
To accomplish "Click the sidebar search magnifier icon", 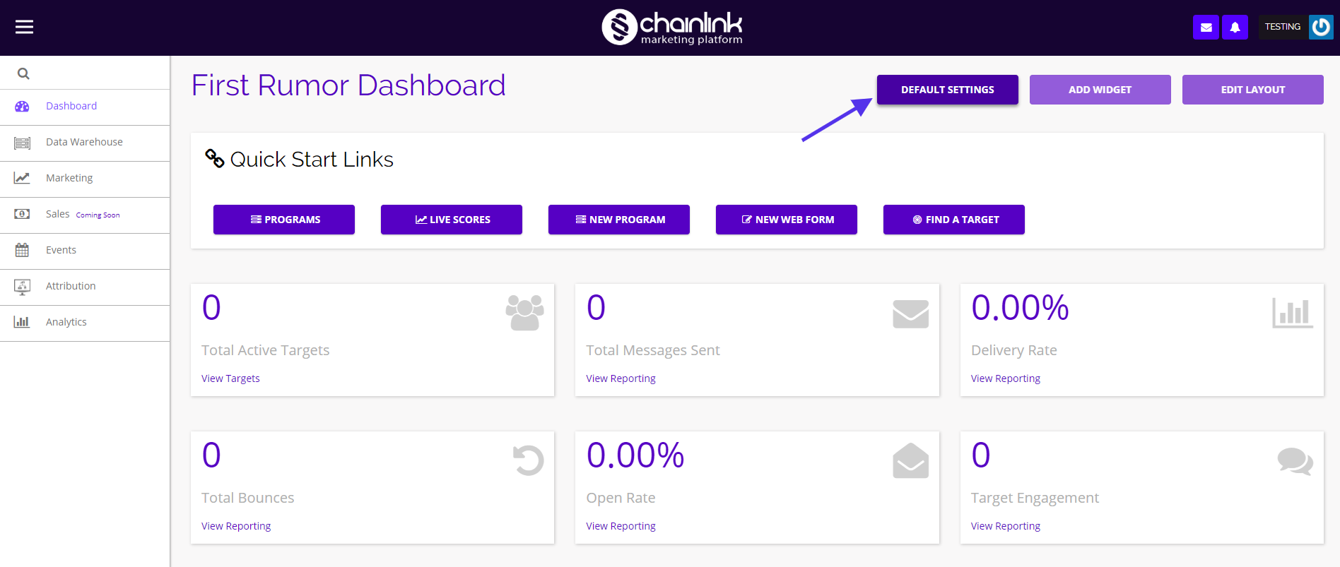I will tap(23, 73).
